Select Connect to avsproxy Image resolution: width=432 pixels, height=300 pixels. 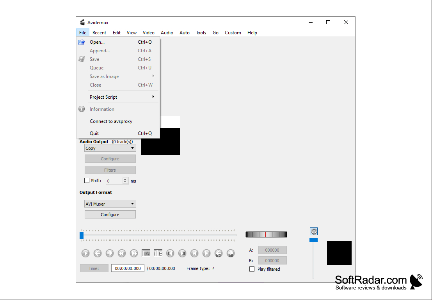click(x=118, y=121)
